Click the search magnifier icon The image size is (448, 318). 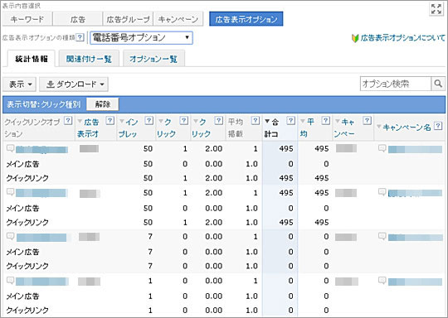click(438, 84)
